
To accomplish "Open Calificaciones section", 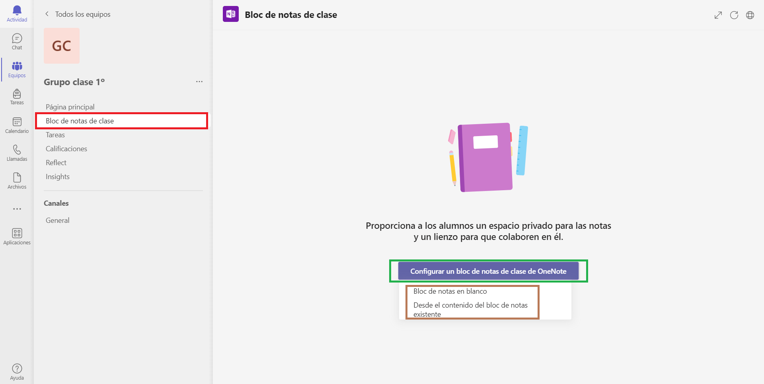I will click(66, 149).
